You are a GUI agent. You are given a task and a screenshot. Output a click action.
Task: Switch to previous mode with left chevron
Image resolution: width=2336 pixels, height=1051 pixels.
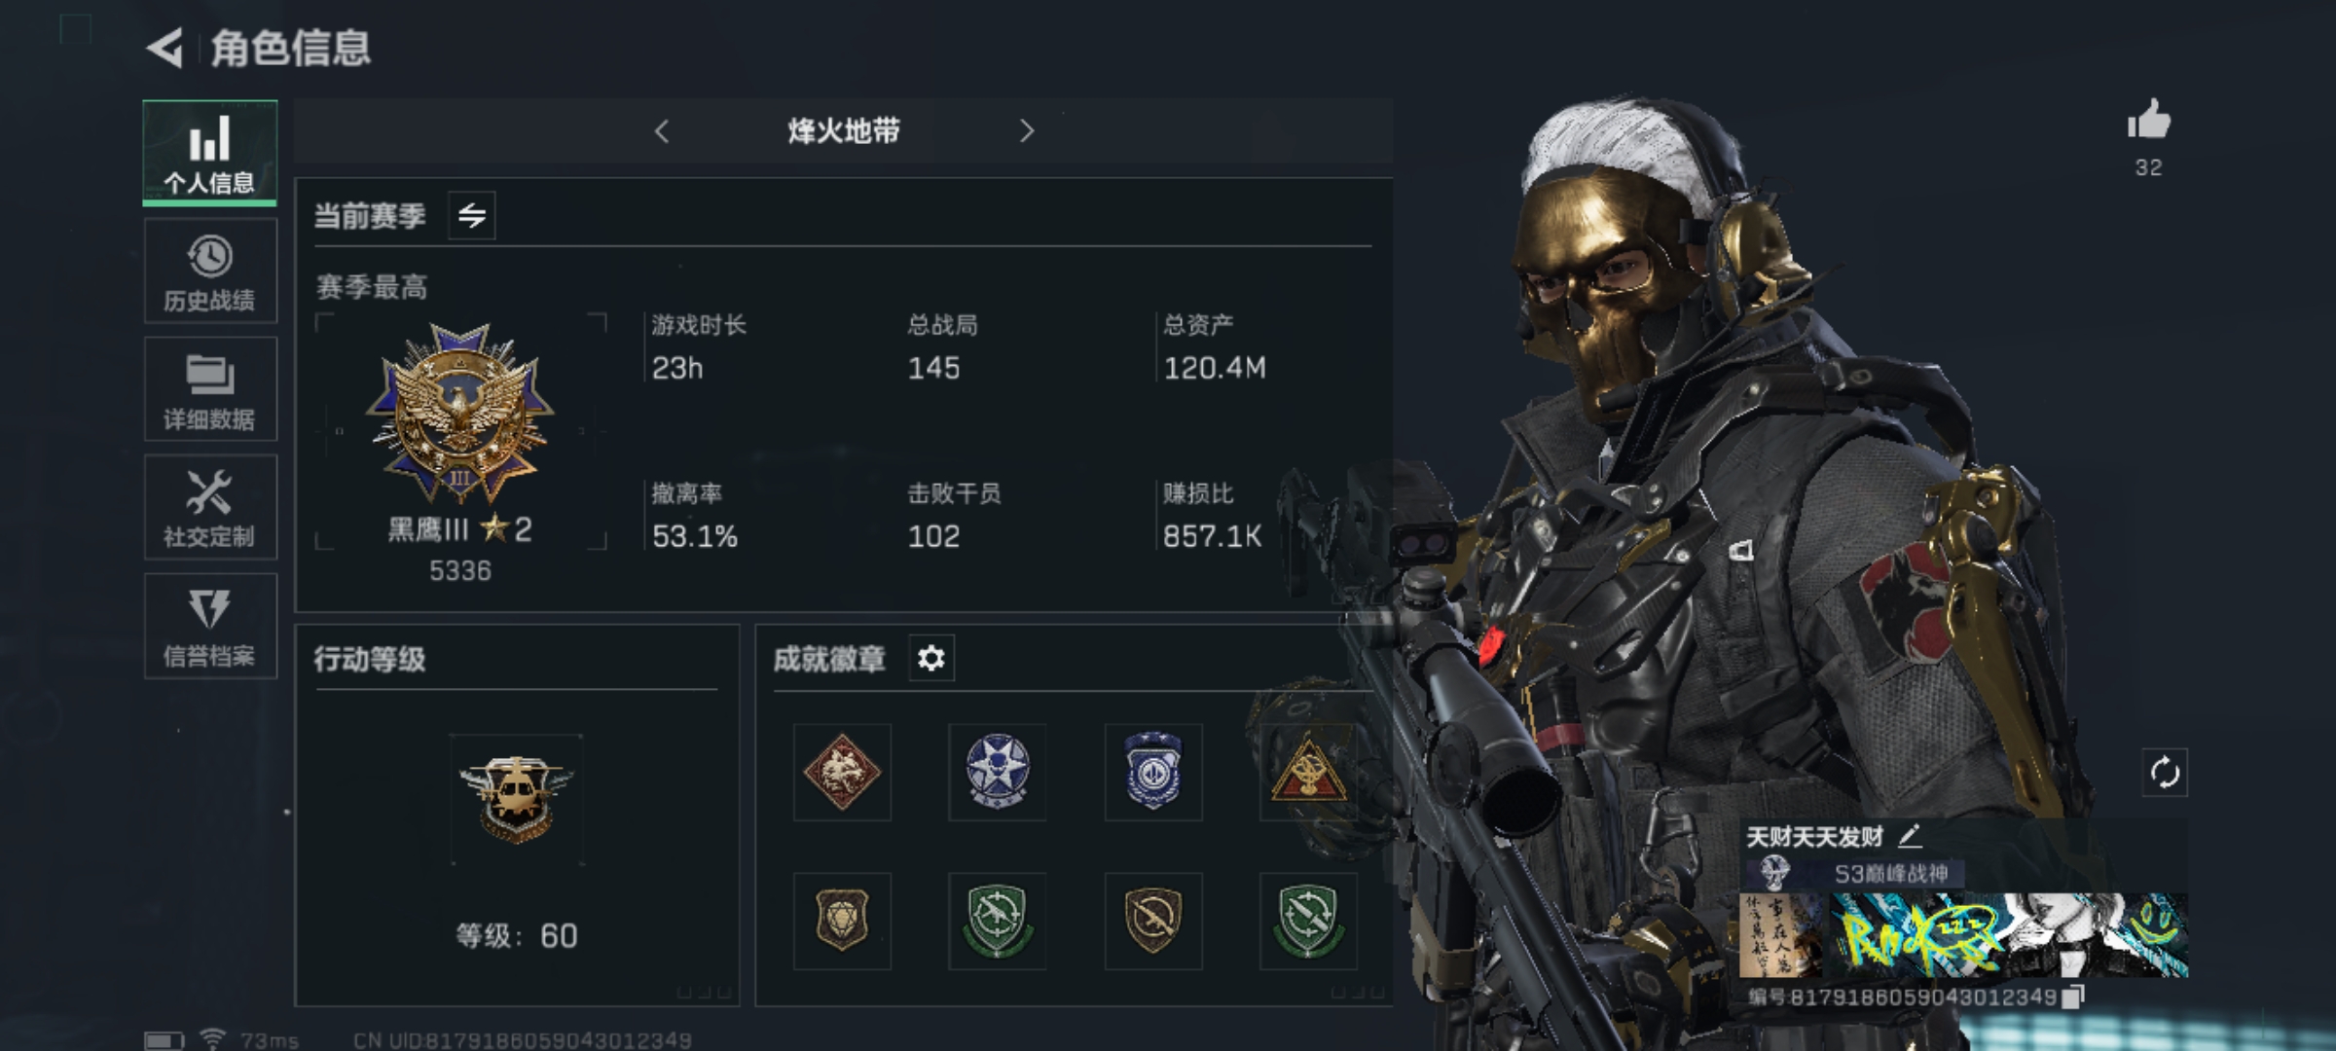point(662,131)
